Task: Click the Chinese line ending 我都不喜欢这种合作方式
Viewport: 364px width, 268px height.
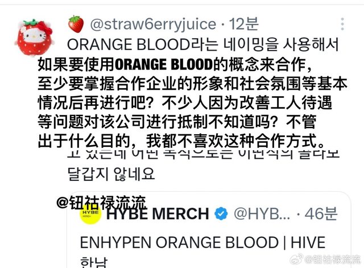Action: (181, 141)
